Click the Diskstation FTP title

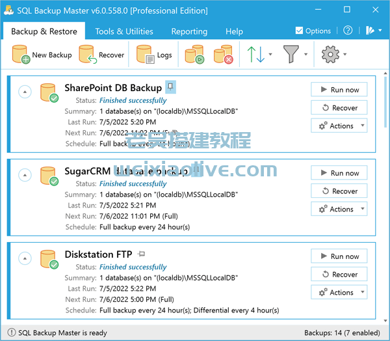[x=98, y=254]
